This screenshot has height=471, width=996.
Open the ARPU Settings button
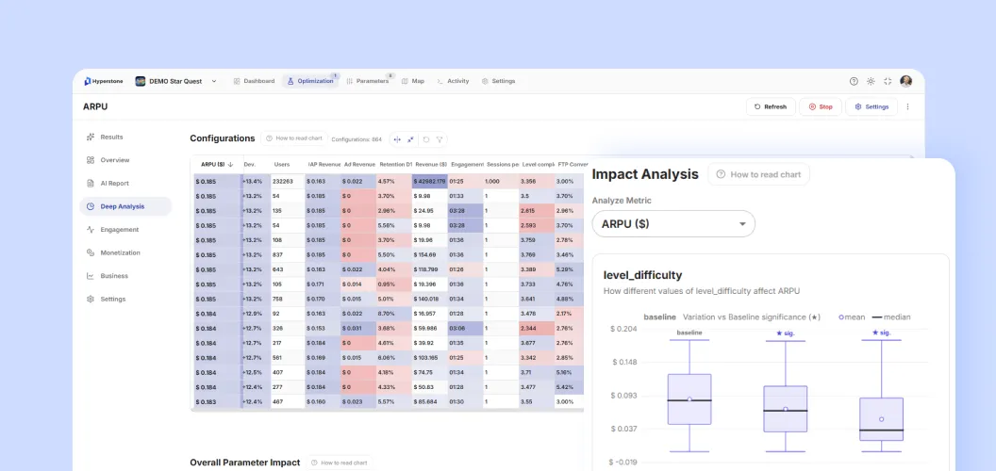click(871, 106)
